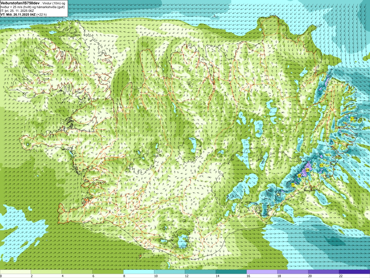Viewport: 370px width, 278px height.
Task: Click the legend scale label '14'
Action: [217, 276]
